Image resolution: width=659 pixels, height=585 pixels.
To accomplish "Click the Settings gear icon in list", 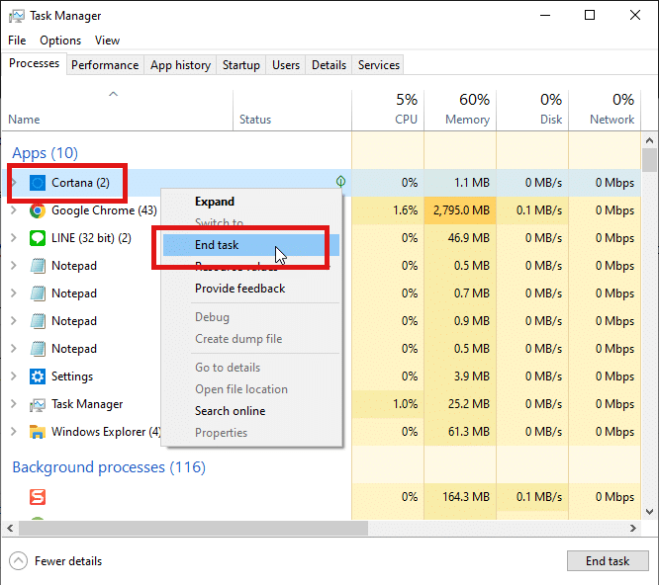I will 38,376.
